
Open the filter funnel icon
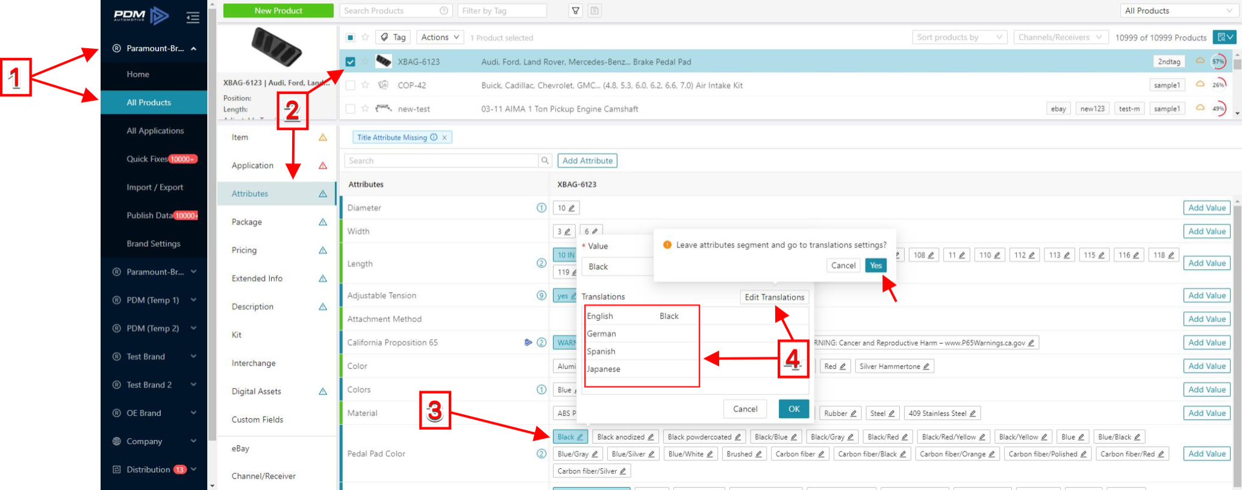click(x=576, y=11)
